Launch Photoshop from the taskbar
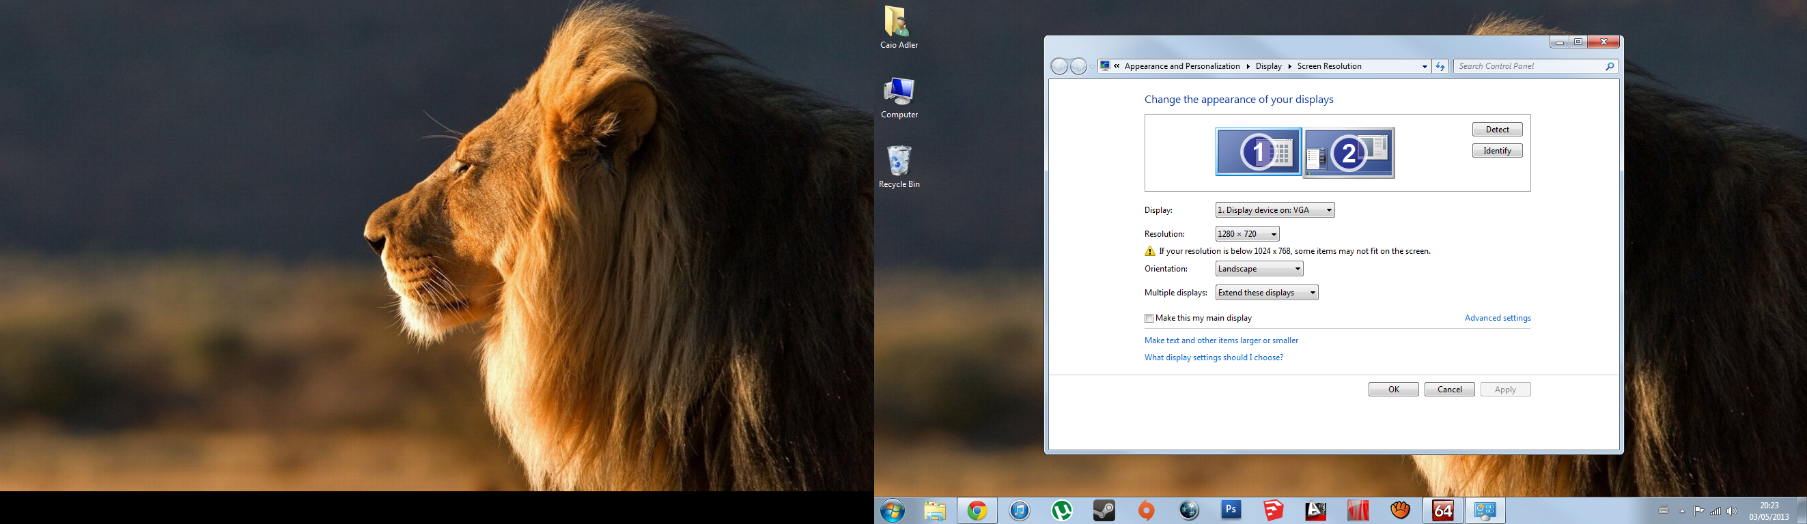The width and height of the screenshot is (1807, 524). (x=1231, y=510)
